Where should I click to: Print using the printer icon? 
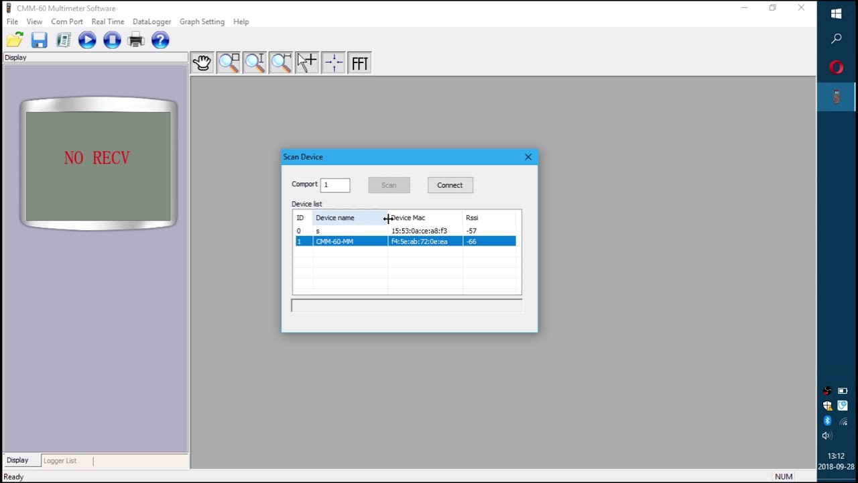click(136, 40)
